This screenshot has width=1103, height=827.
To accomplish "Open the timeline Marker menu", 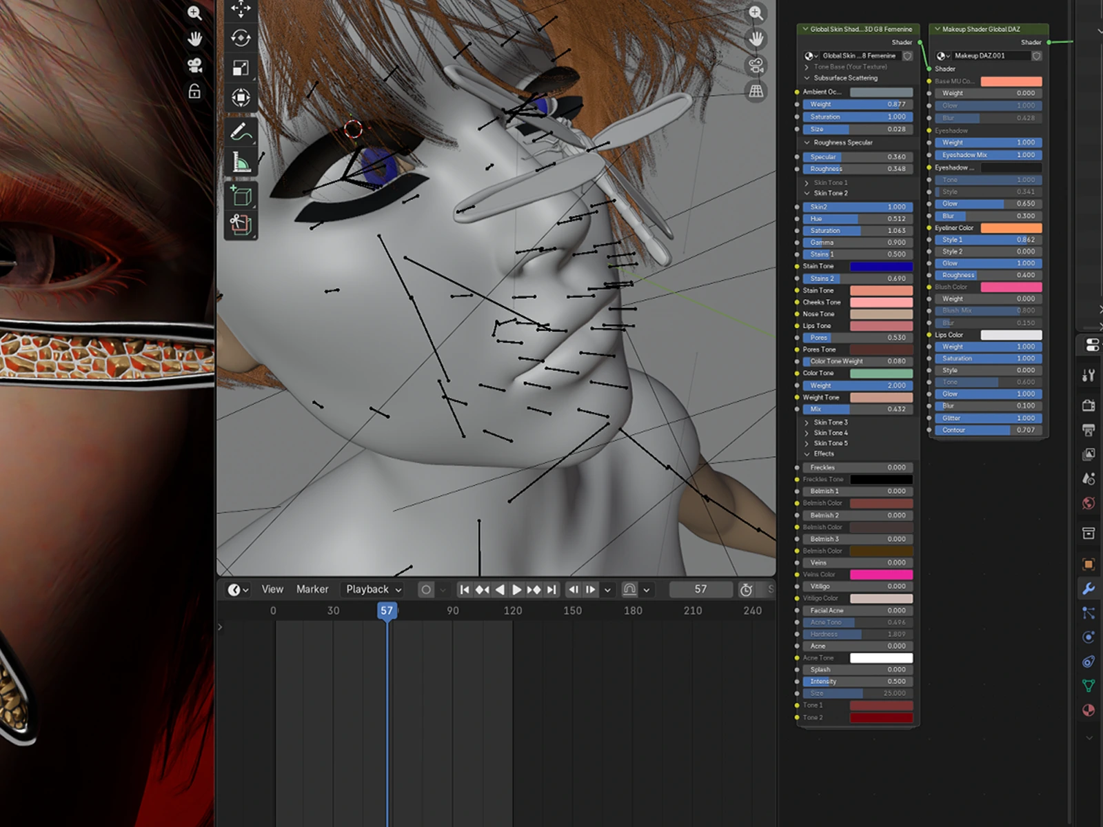I will 312,589.
